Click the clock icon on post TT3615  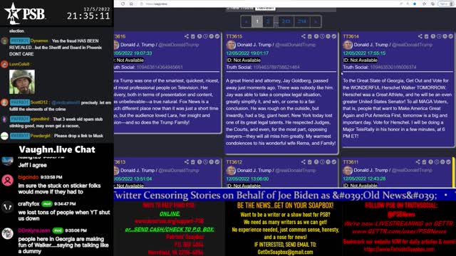pyautogui.click(x=322, y=36)
